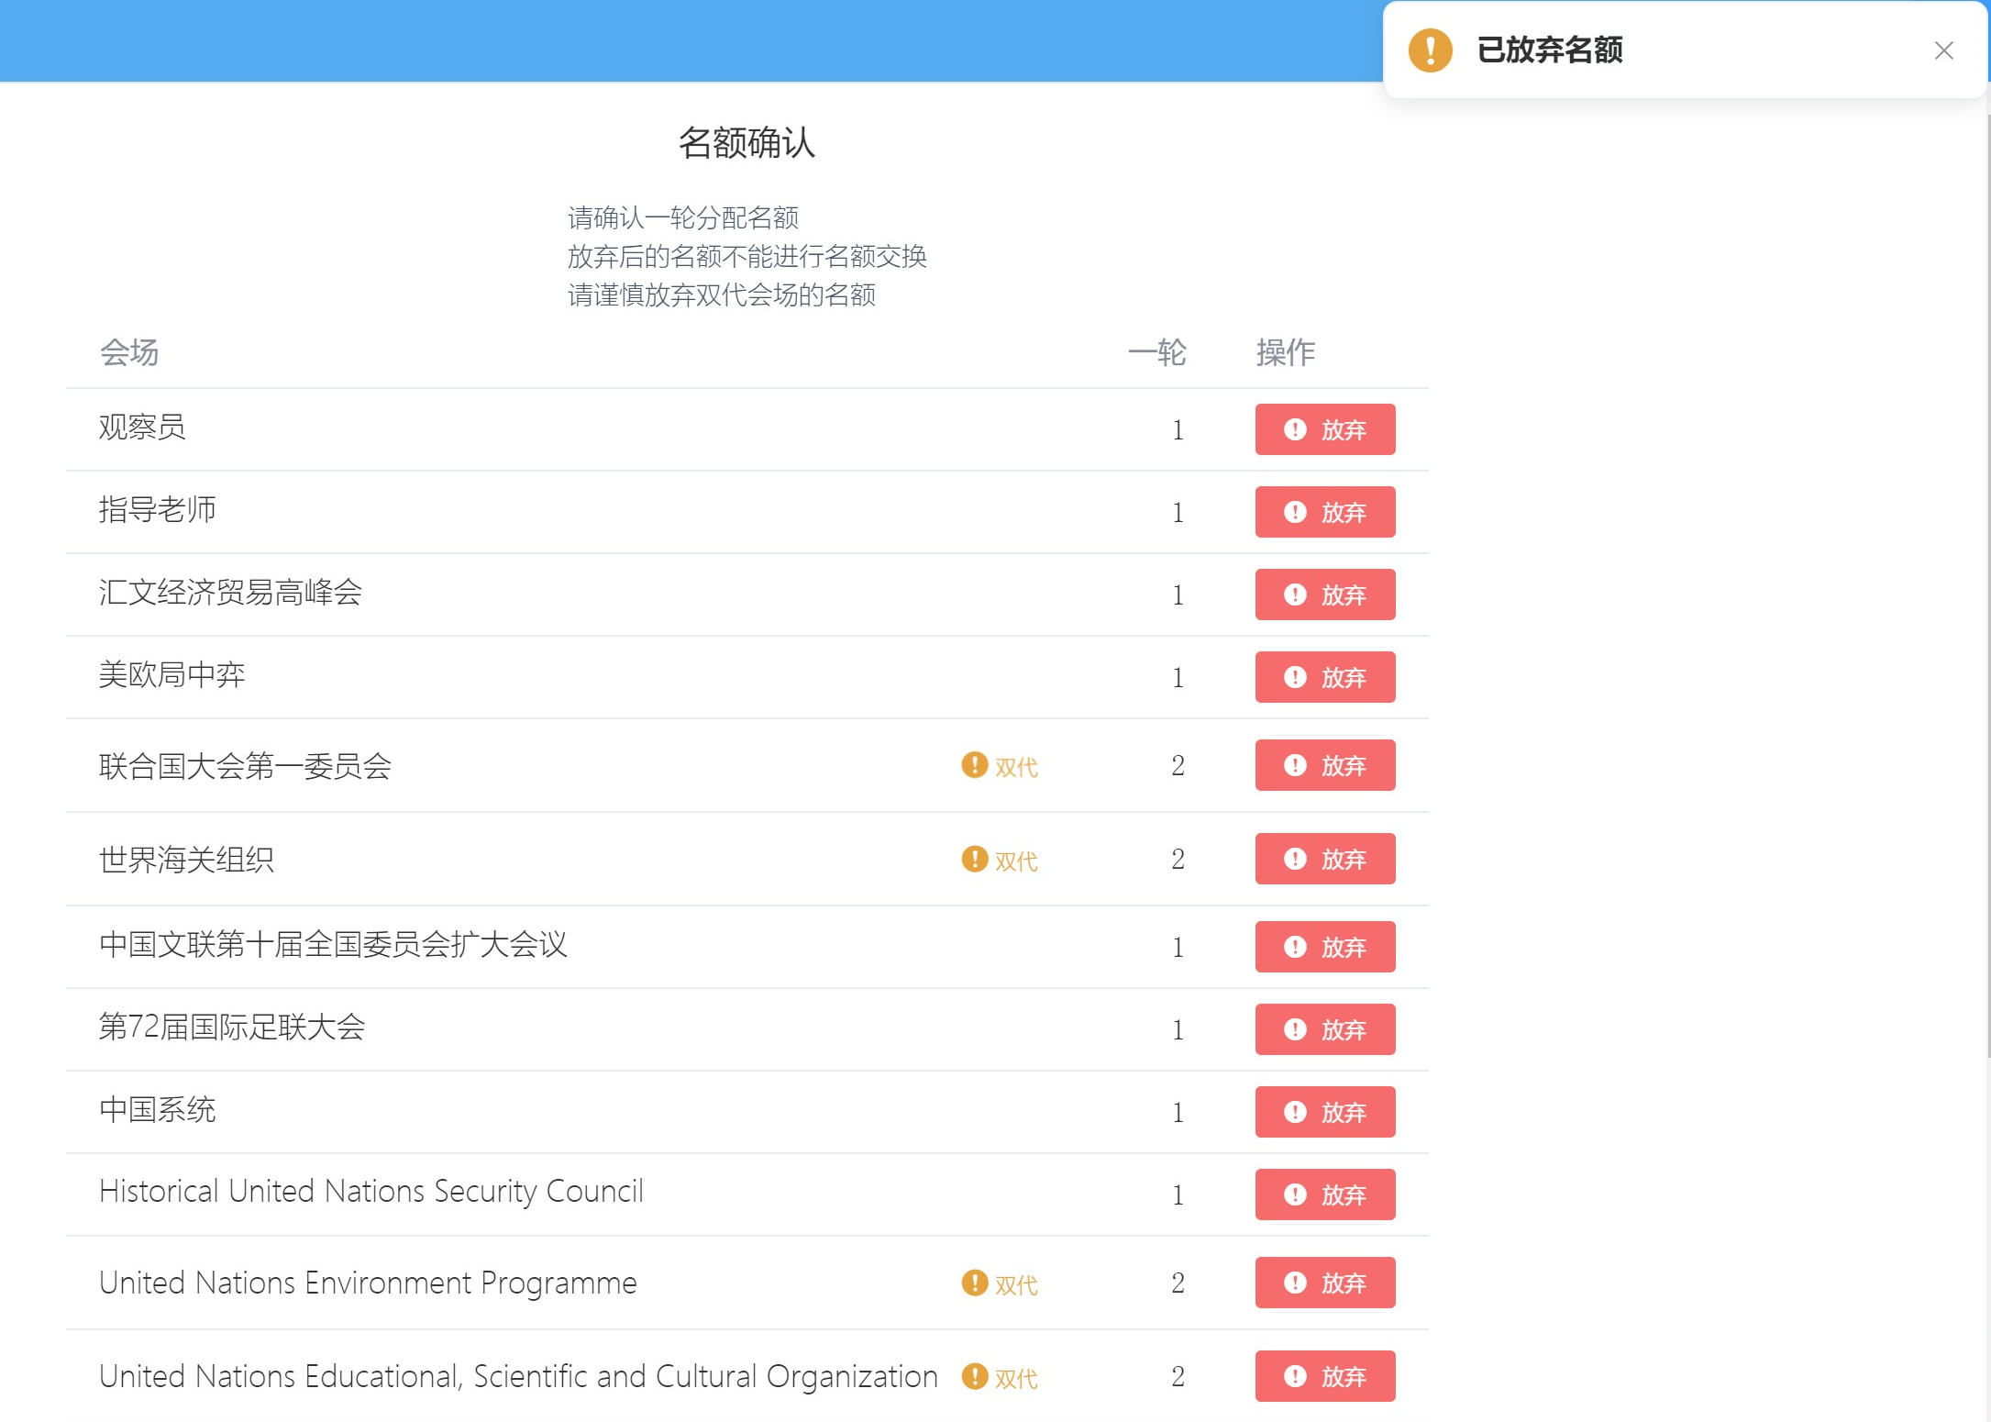The image size is (1991, 1422).
Task: Click 双代 icon in the UNESCO row
Action: tap(974, 1376)
